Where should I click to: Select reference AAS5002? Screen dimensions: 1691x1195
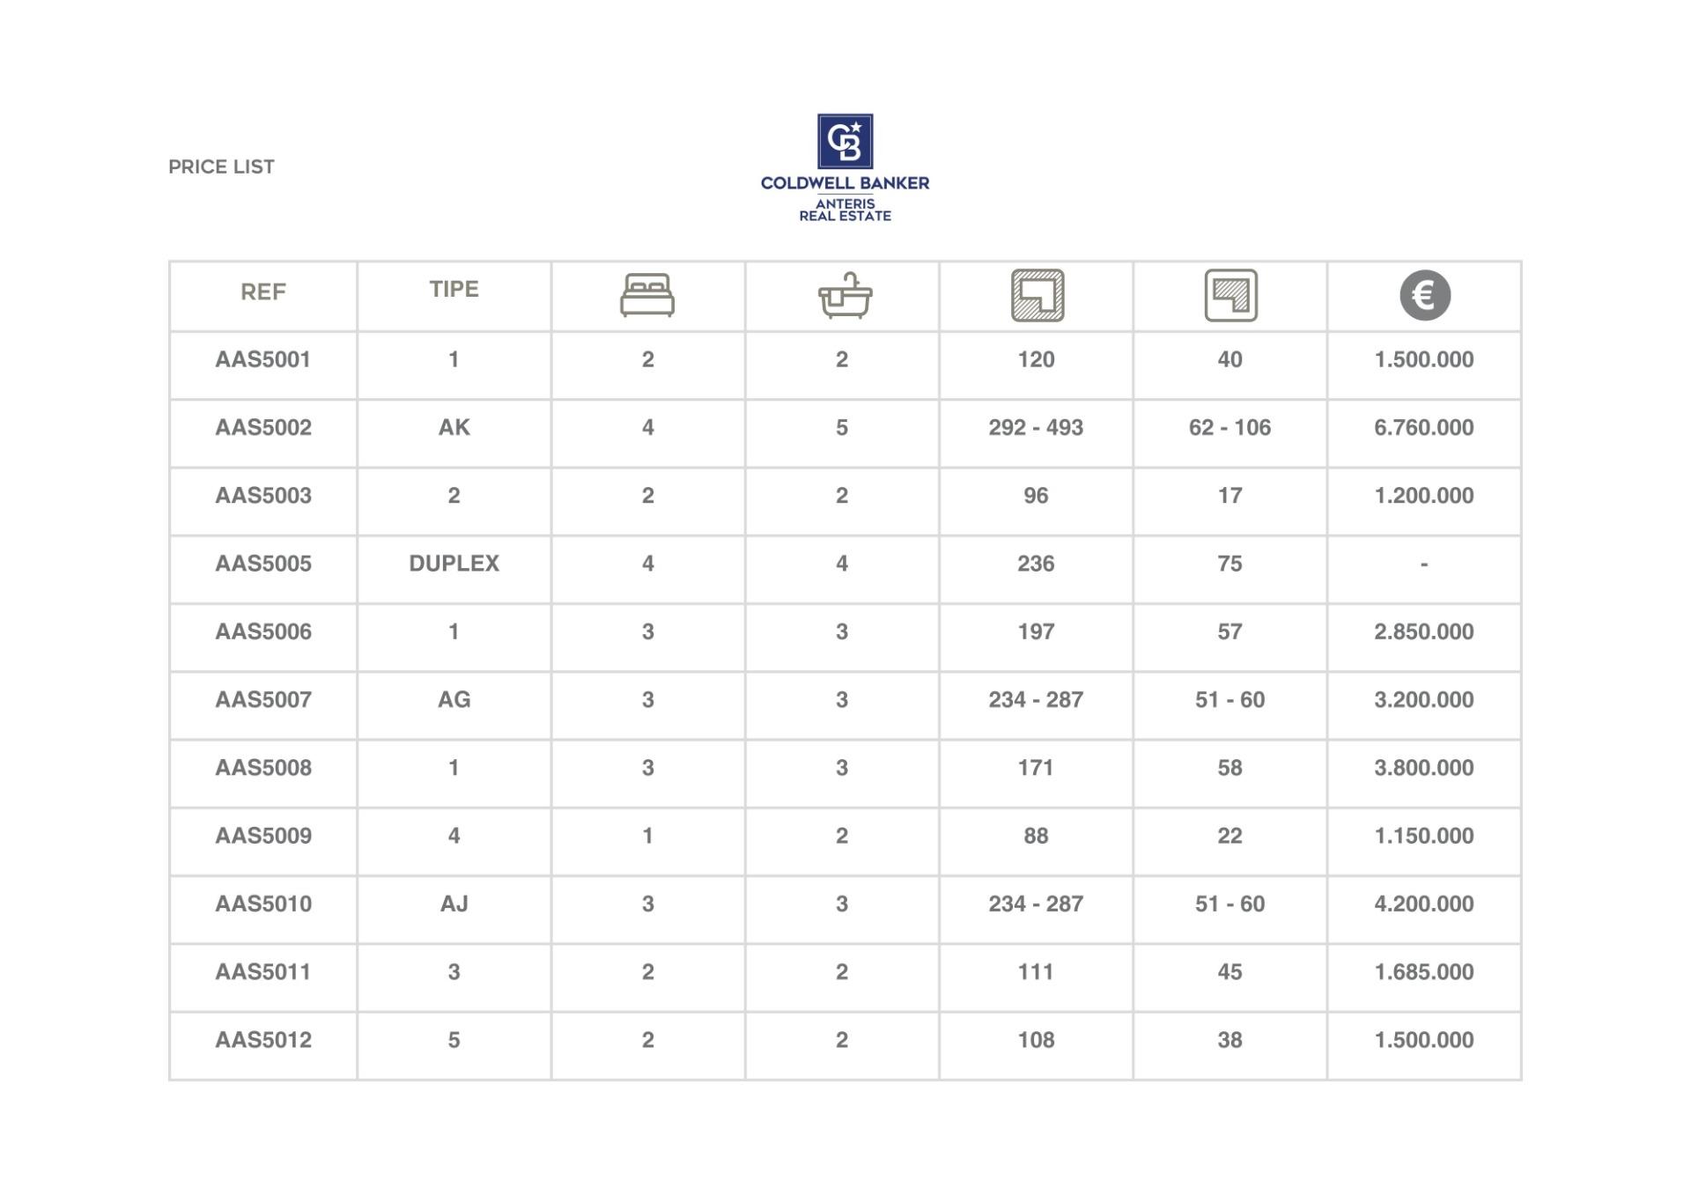262,427
